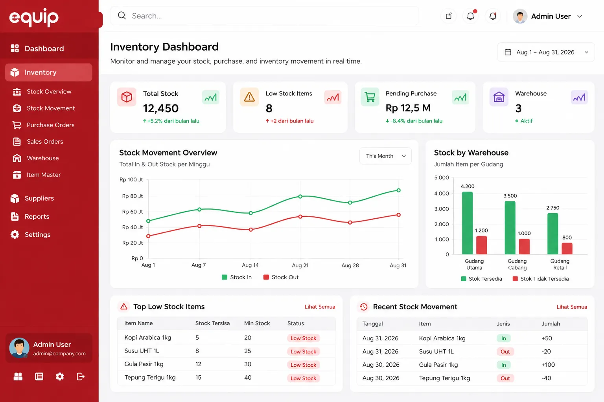Open Sales Orders submenu item
Image resolution: width=604 pixels, height=402 pixels.
49,141
